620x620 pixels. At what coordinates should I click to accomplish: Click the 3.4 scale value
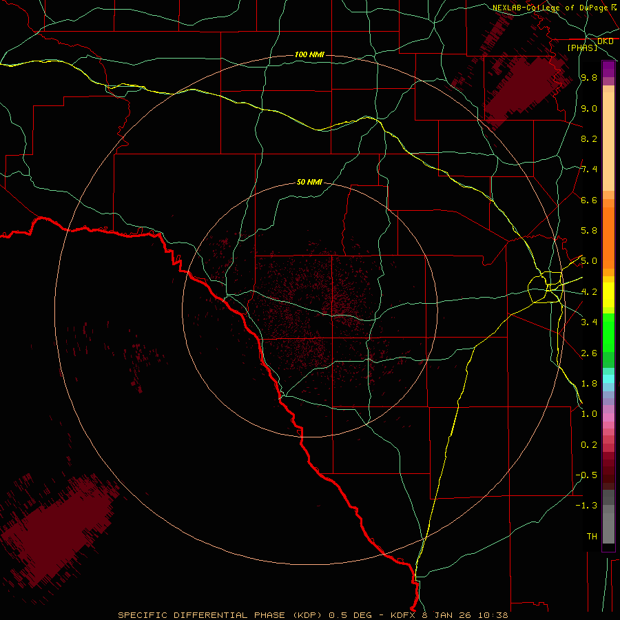click(x=589, y=322)
